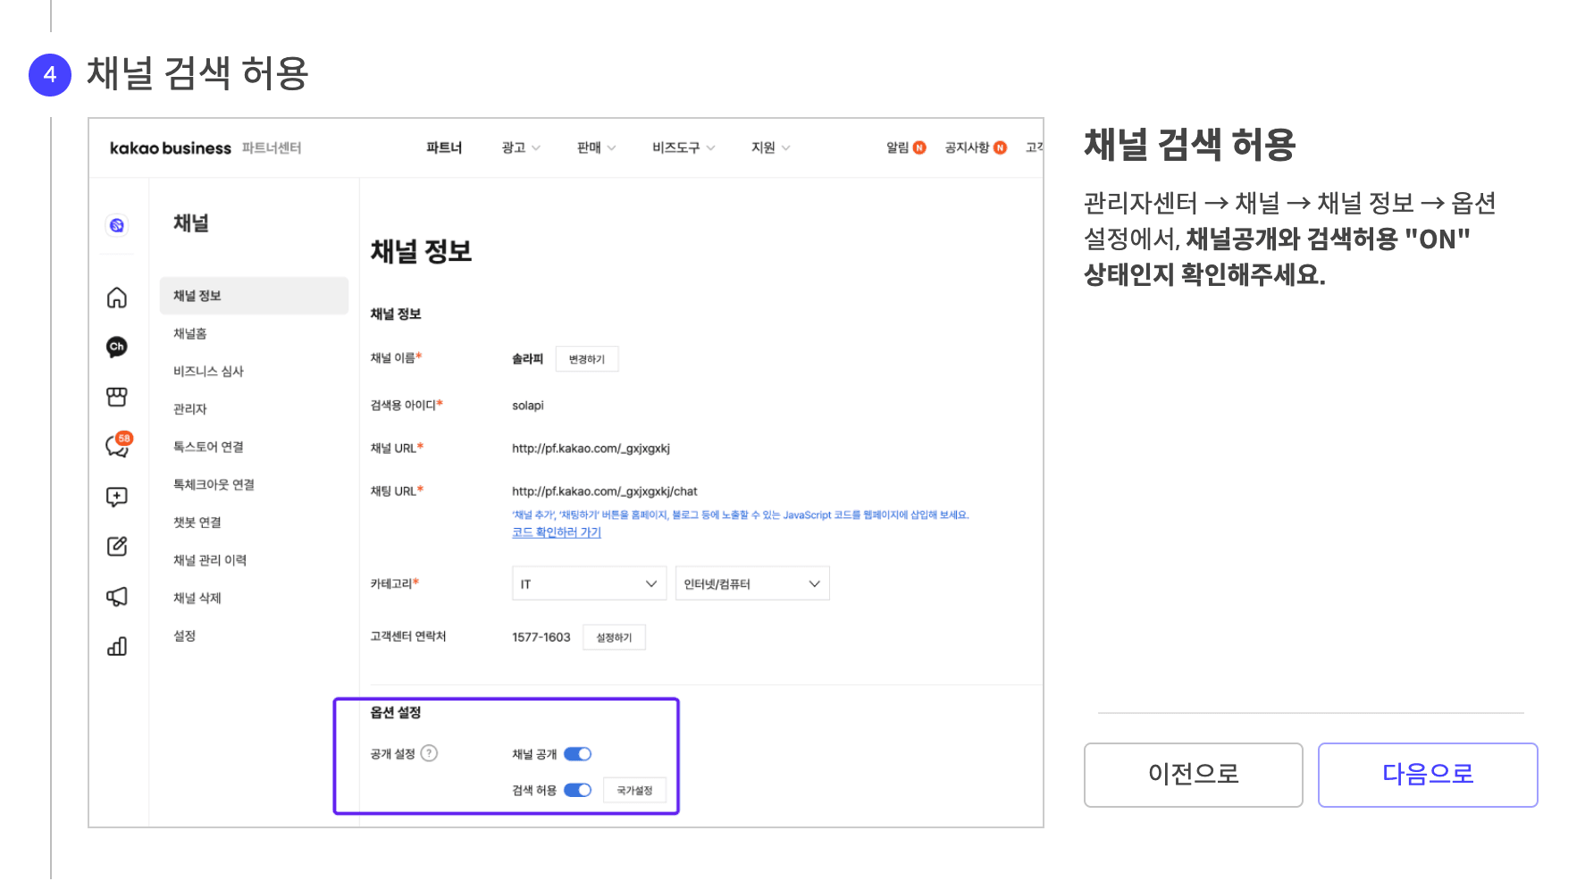The height and width of the screenshot is (881, 1585).
Task: Expand the 비즈도구 menu
Action: 683,147
